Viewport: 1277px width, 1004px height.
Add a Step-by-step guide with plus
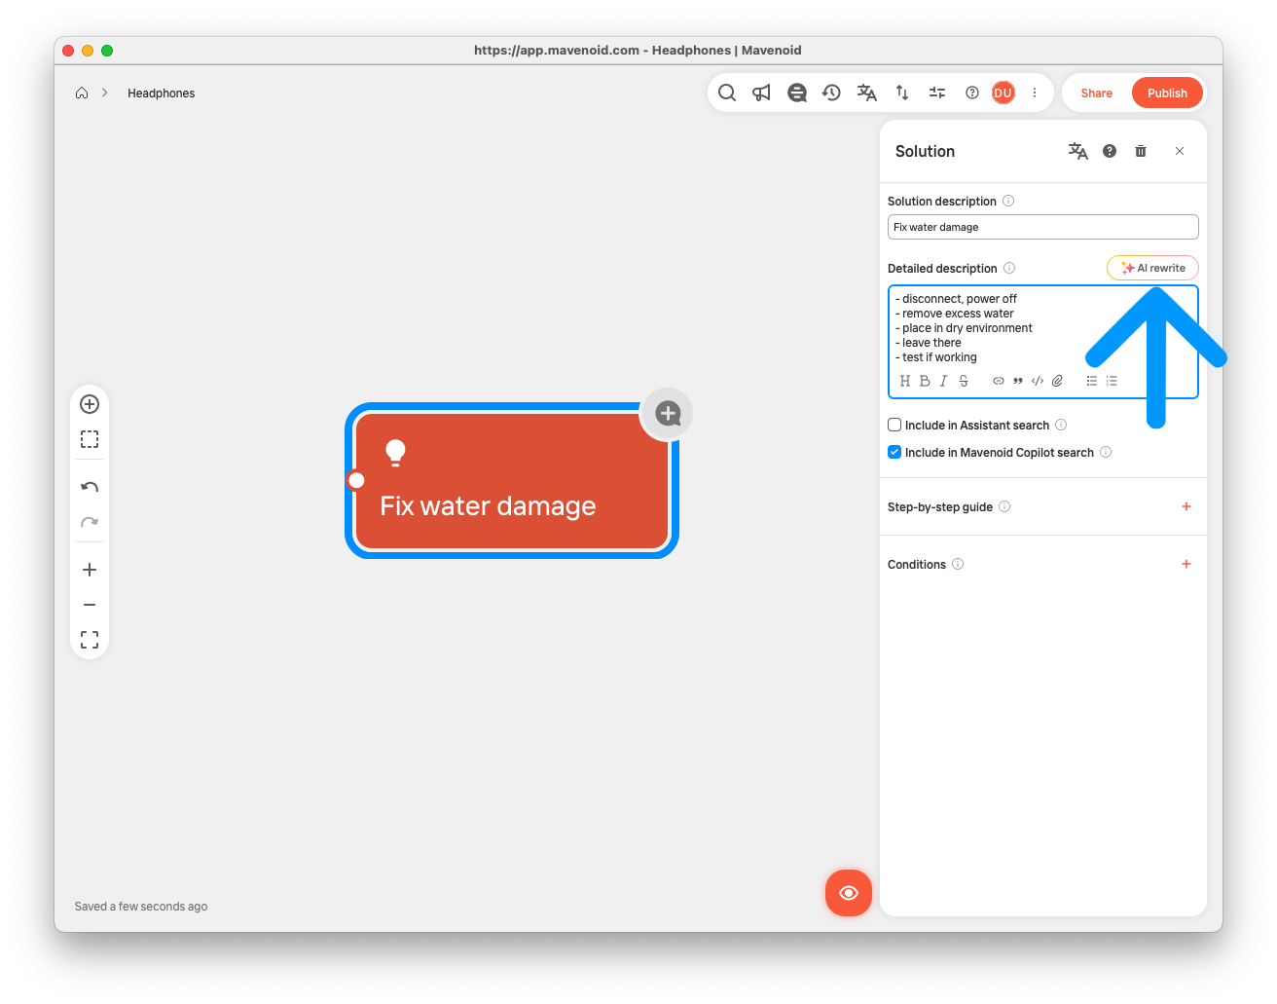1186,506
